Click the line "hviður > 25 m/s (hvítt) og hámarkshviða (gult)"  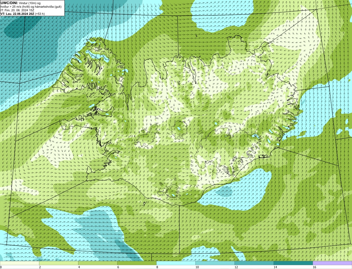pos(31,6)
